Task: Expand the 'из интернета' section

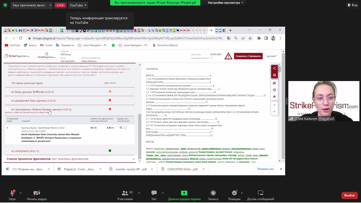Action: coord(7,151)
